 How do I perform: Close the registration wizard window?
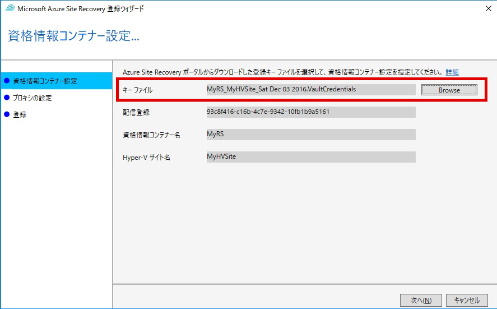(x=489, y=8)
